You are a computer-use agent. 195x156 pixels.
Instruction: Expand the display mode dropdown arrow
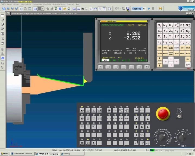point(43,9)
